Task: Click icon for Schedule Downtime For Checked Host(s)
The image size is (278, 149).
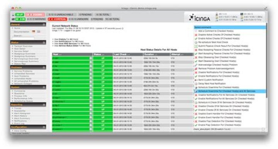Action: [x=196, y=87]
